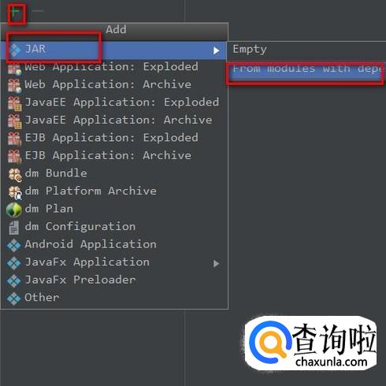Select the JAR artifact icon
Viewport: 386px width, 386px height.
coord(15,50)
